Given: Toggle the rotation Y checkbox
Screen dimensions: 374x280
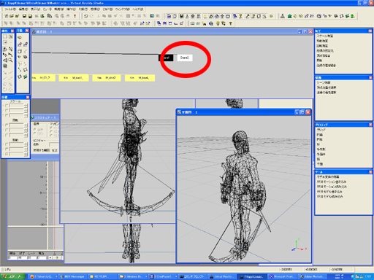Looking at the screenshot, I should point(7,130).
